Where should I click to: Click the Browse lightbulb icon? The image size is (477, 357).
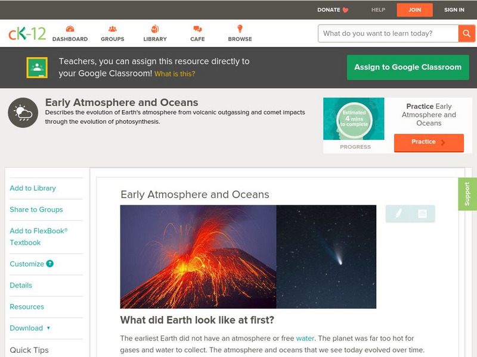(x=239, y=28)
